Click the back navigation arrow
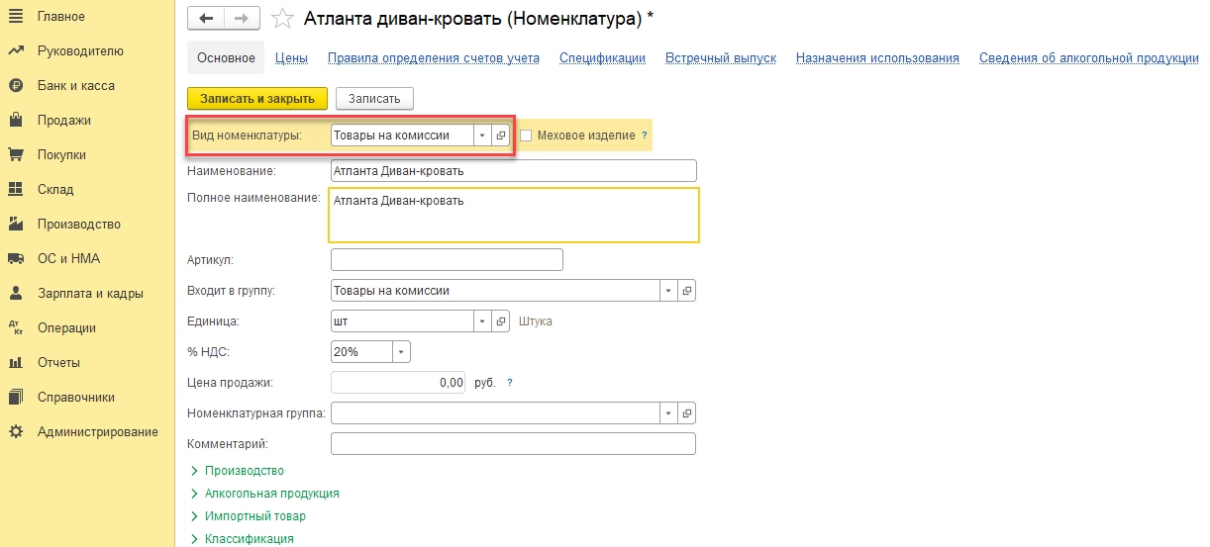This screenshot has height=547, width=1210. coord(205,19)
